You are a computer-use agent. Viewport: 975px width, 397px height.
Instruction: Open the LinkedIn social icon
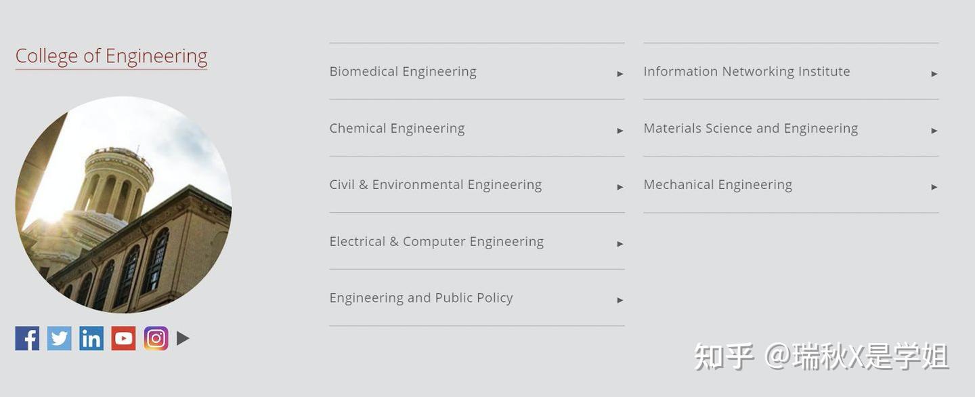click(91, 338)
